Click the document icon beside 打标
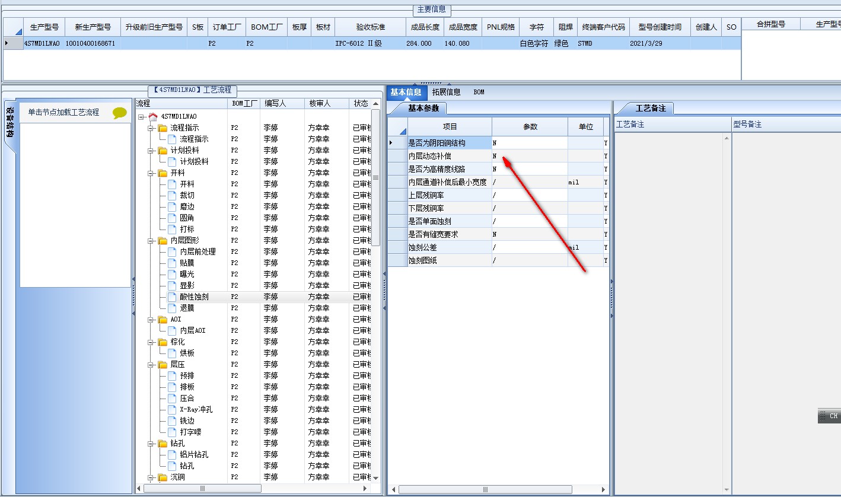This screenshot has width=841, height=497. (x=172, y=229)
